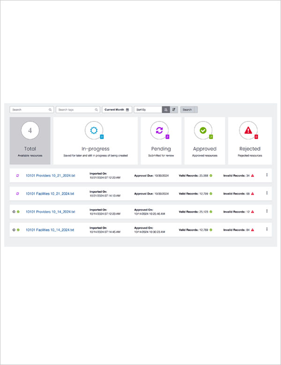Image resolution: width=281 pixels, height=365 pixels.
Task: Click invalid records warning icon beside 34
Action: tap(252, 175)
